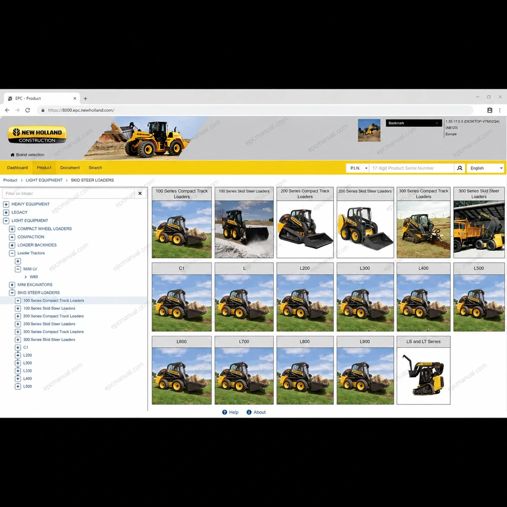
Task: Open the L400 product tile
Action: (x=423, y=297)
